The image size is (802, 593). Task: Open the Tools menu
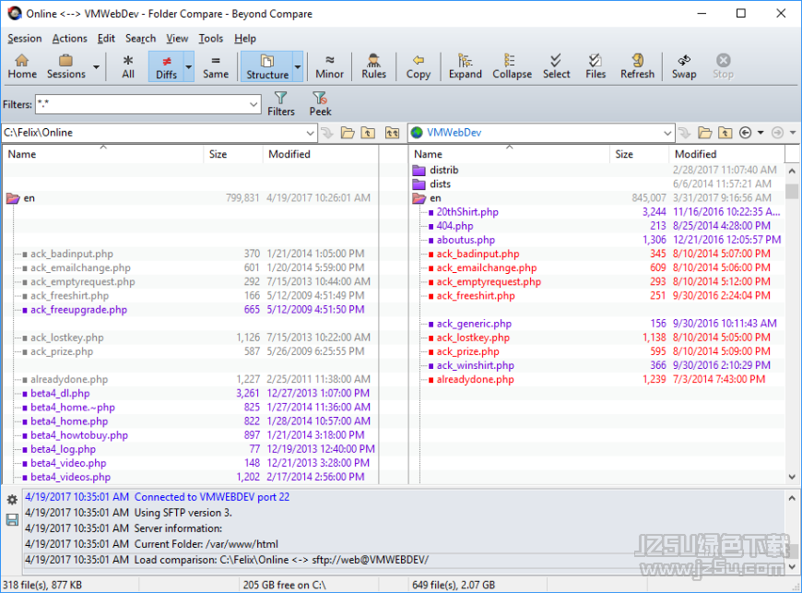211,39
